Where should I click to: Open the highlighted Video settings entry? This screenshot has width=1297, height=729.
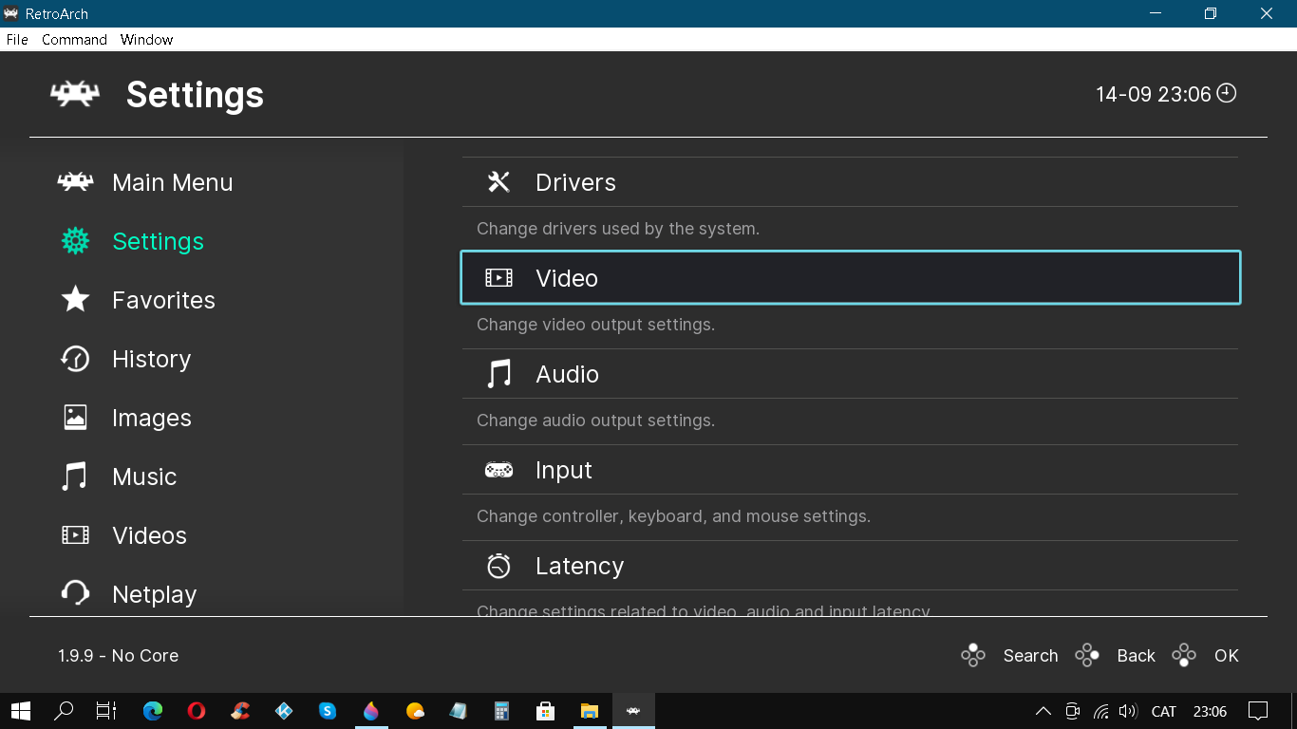click(x=850, y=278)
